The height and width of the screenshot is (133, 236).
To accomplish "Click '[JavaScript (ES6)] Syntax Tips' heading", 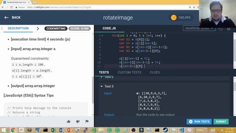I will coord(29,95).
